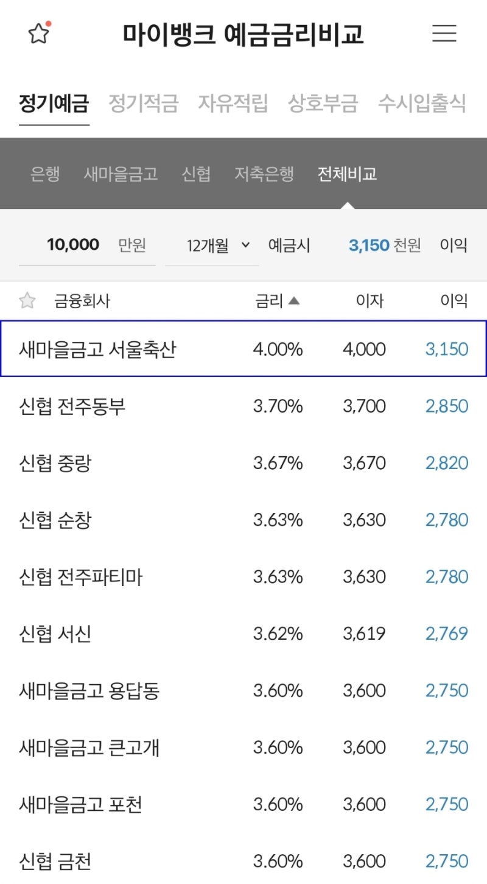The width and height of the screenshot is (487, 884).
Task: Filter by 새마을금고 category
Action: pos(121,174)
